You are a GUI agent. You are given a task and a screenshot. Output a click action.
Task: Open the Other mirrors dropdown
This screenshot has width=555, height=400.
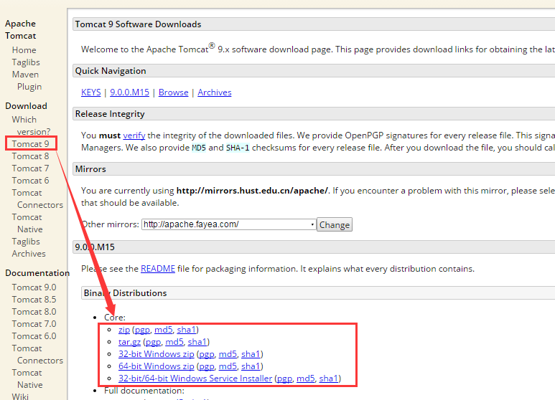tap(228, 224)
